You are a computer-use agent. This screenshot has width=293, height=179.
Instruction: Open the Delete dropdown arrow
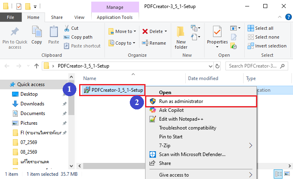(x=166, y=31)
